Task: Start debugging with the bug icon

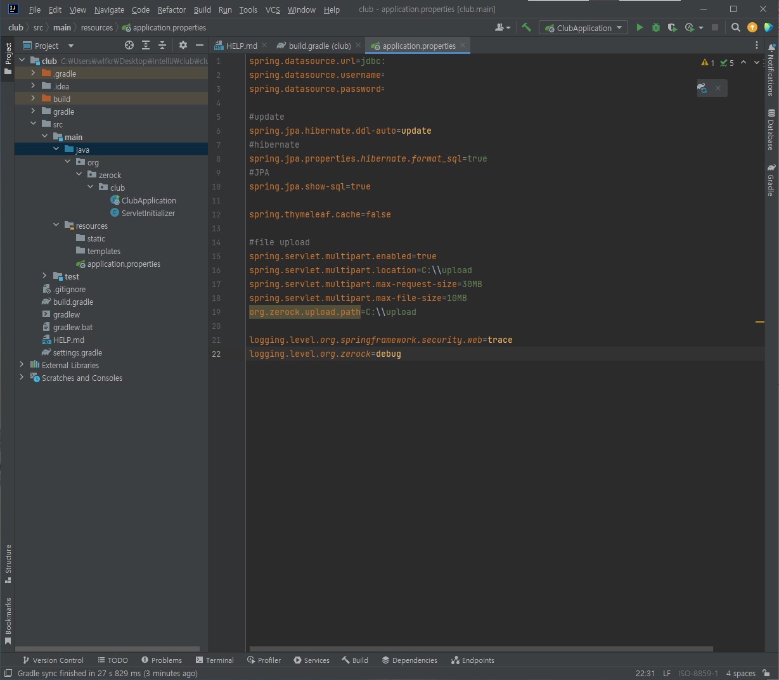Action: coord(656,27)
